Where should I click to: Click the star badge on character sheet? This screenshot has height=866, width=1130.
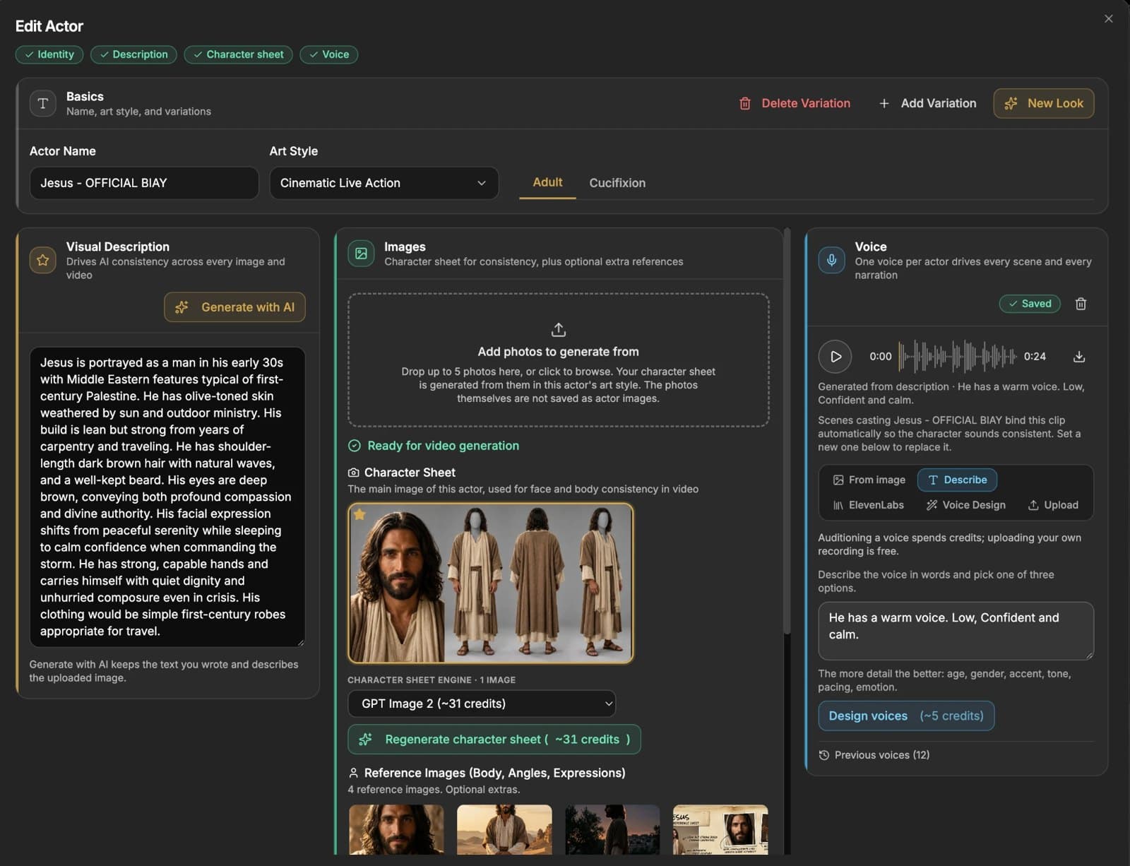pyautogui.click(x=359, y=514)
